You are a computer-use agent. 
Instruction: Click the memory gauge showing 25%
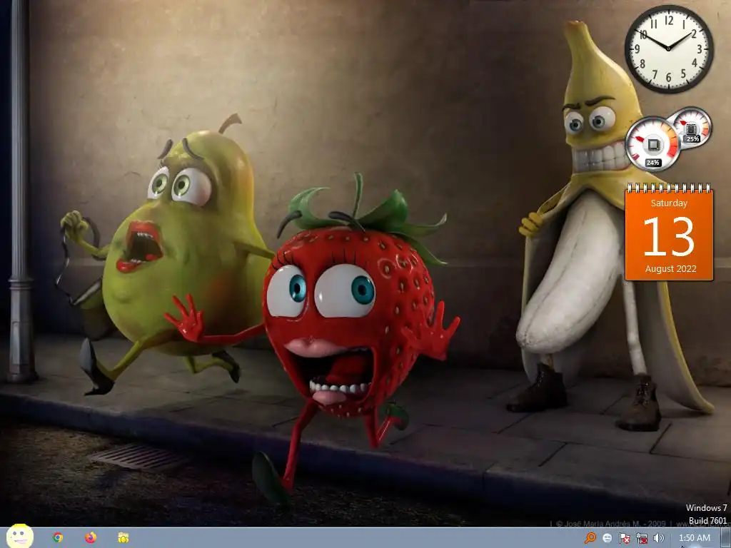692,127
